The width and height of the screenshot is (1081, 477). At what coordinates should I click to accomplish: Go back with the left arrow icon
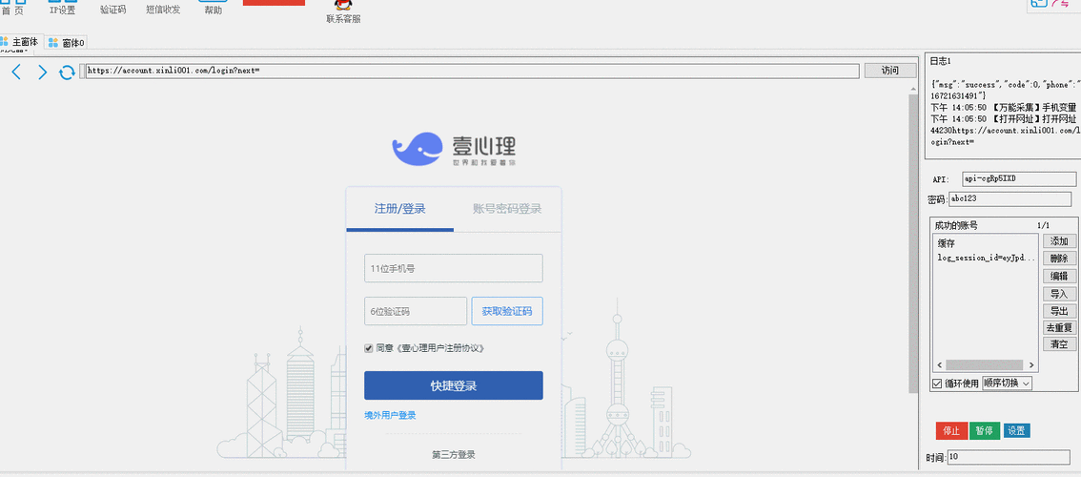click(x=16, y=72)
